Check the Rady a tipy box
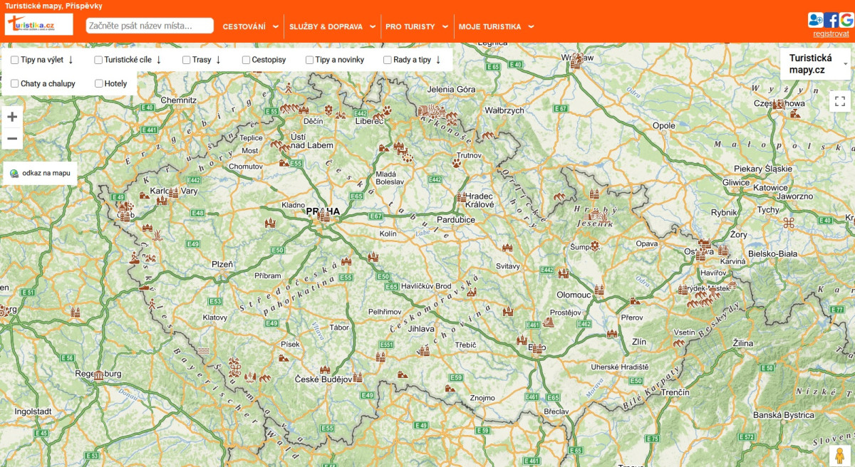Viewport: 855px width, 467px height. 388,60
